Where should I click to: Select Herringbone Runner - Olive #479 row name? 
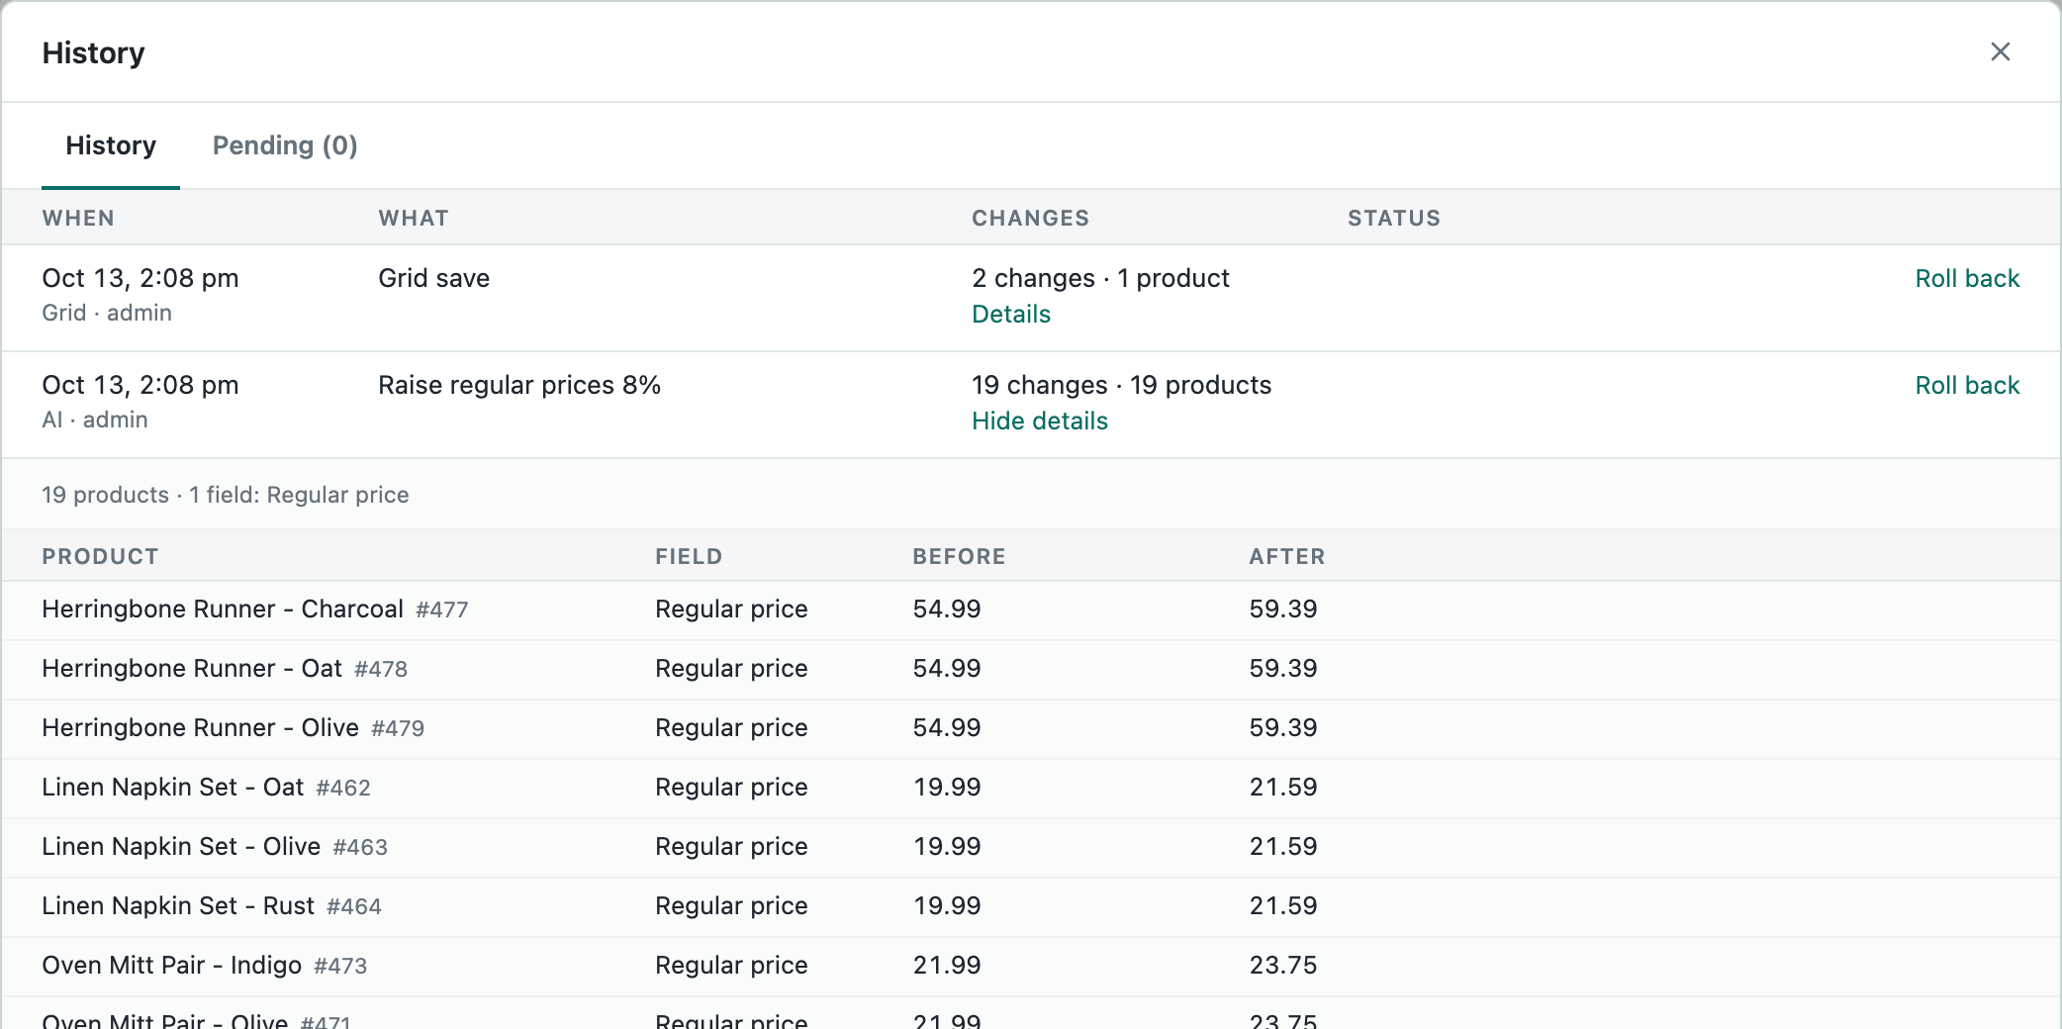[x=234, y=727]
